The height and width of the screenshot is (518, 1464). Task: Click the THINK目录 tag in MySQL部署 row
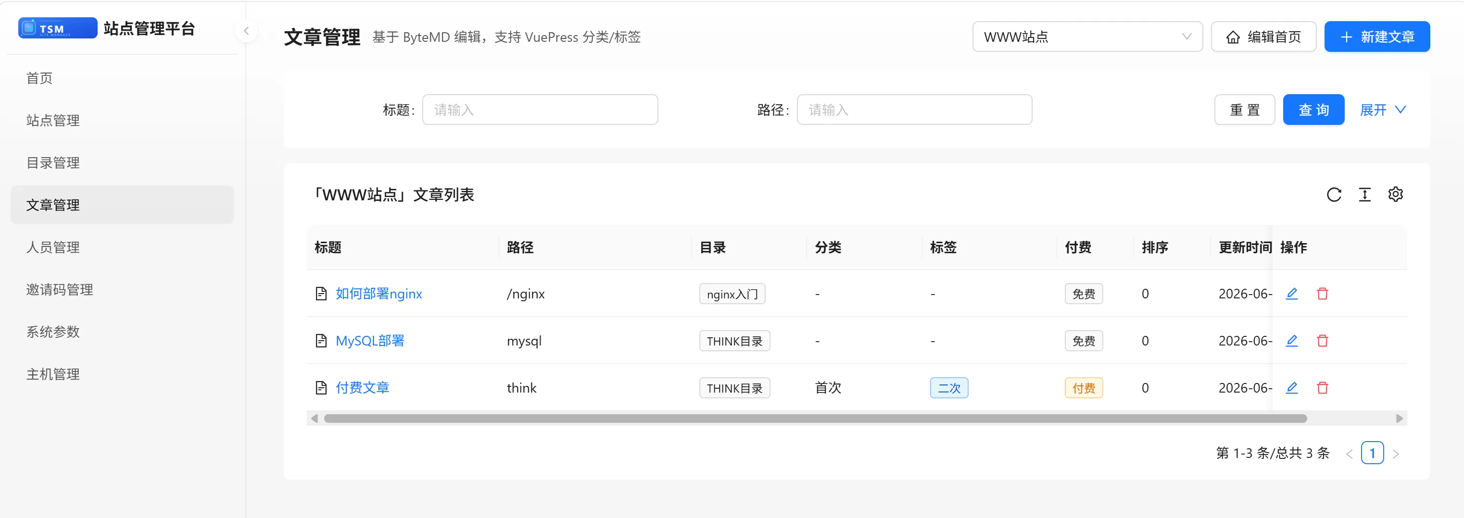(x=734, y=341)
